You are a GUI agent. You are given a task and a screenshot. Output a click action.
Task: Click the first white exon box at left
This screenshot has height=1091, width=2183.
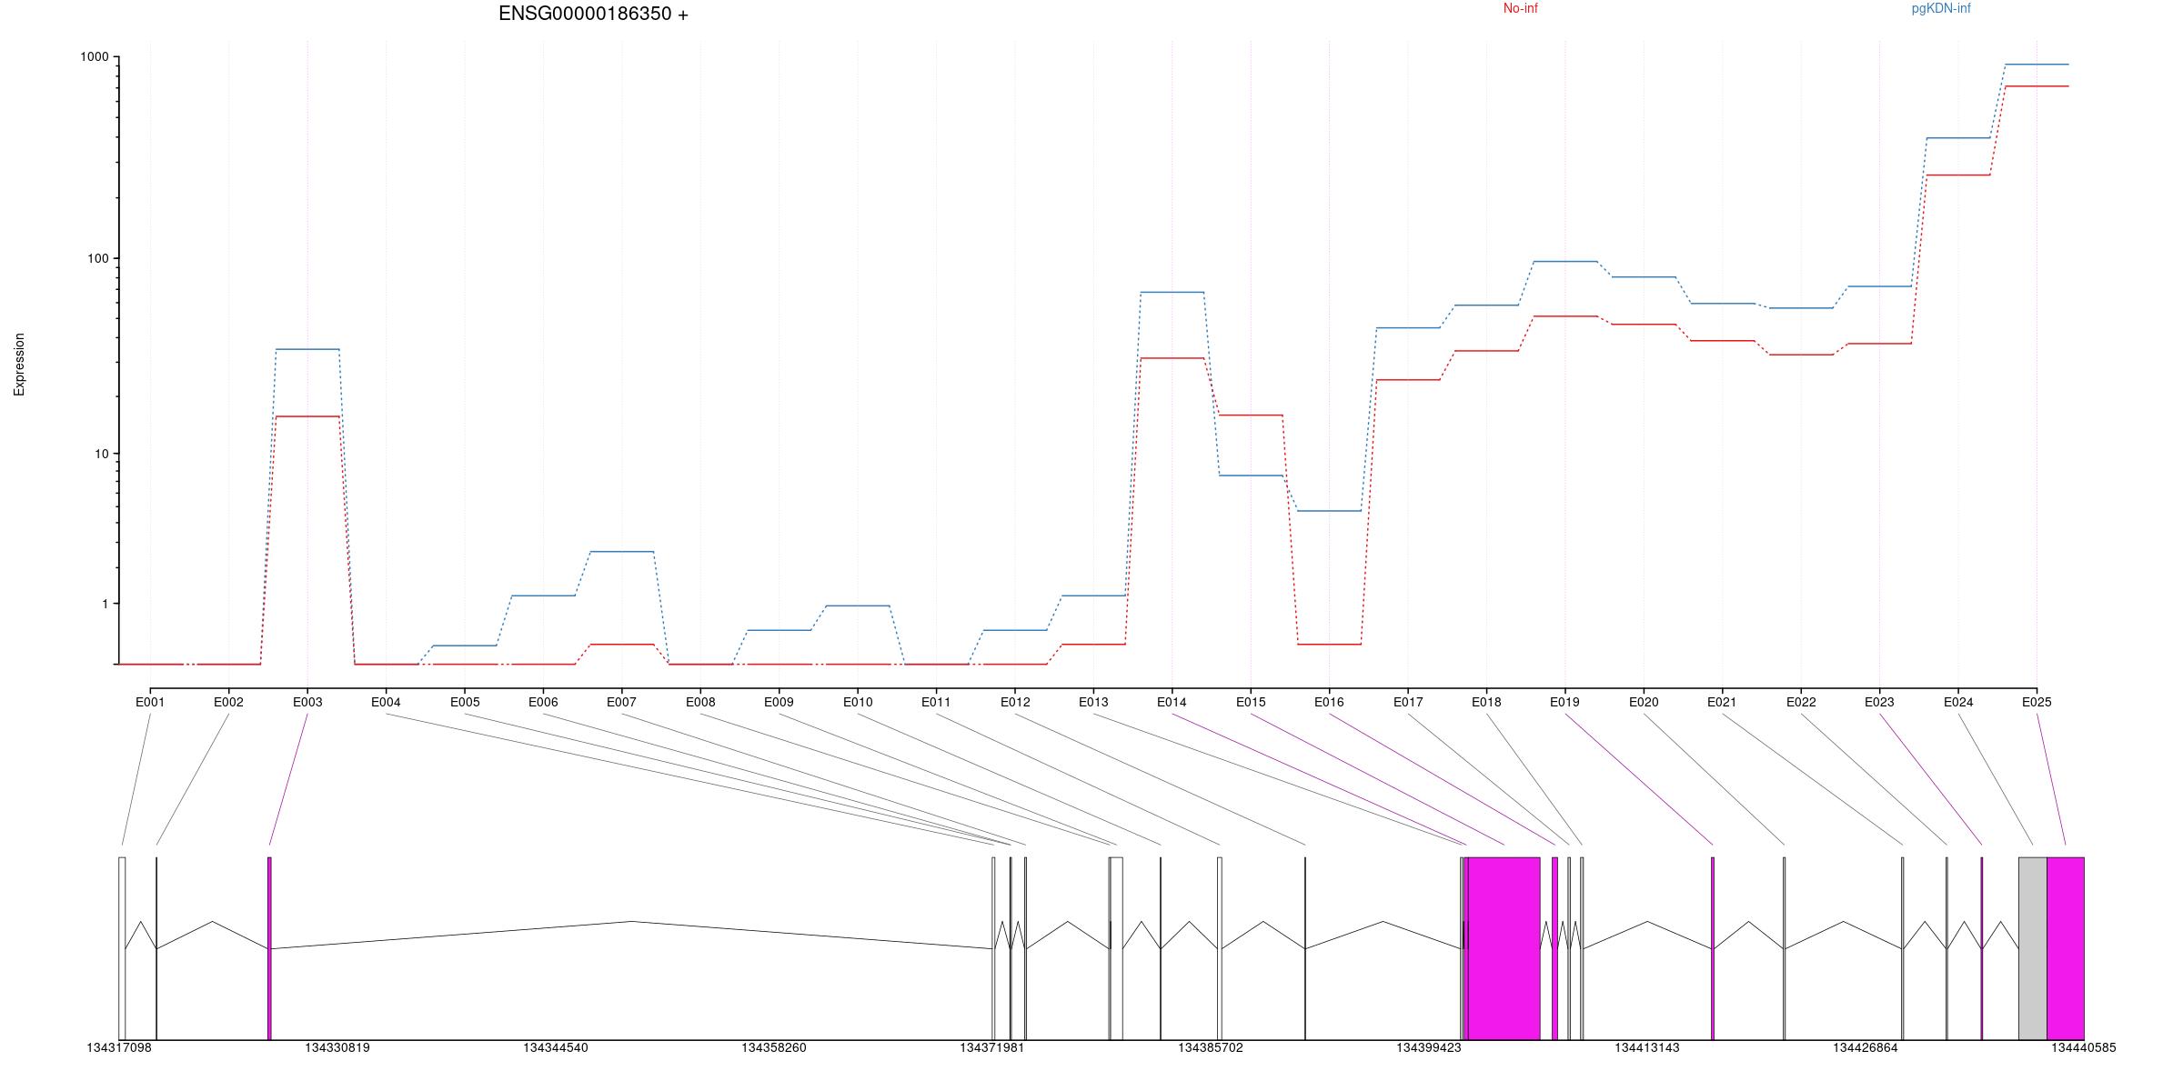pos(122,947)
